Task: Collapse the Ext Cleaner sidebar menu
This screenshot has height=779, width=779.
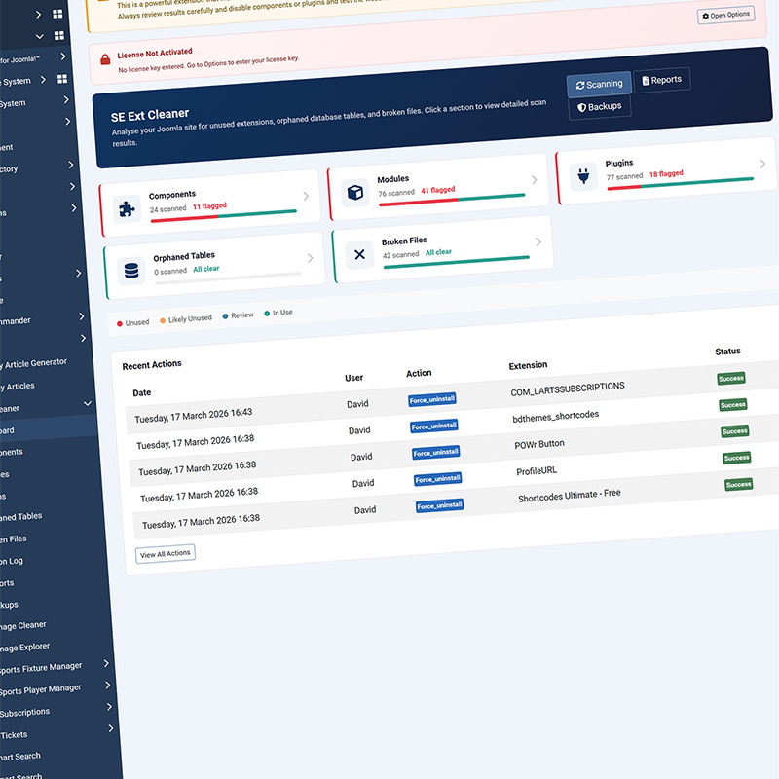Action: point(86,403)
